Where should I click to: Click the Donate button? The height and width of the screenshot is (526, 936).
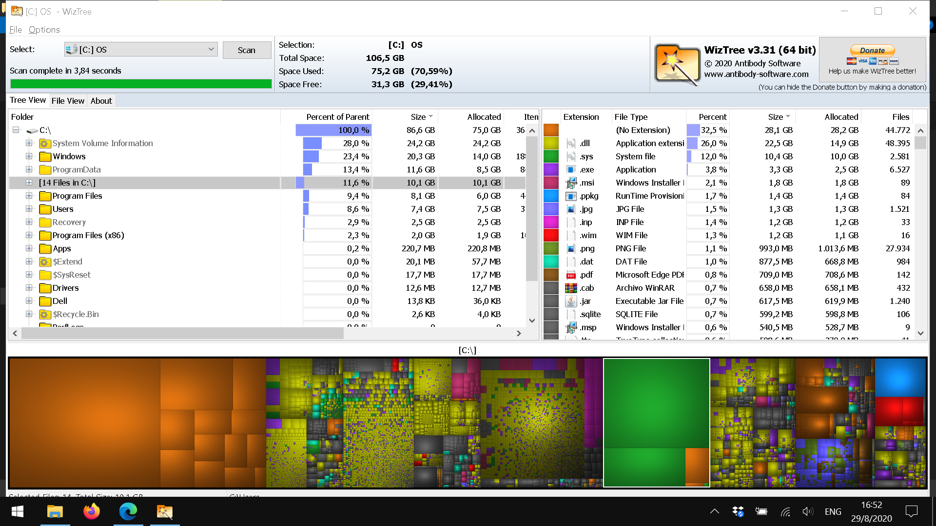(872, 50)
